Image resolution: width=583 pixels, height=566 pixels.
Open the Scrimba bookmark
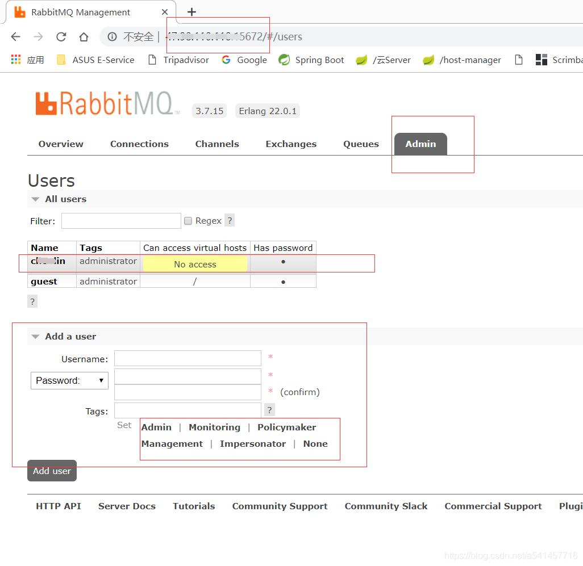click(559, 60)
